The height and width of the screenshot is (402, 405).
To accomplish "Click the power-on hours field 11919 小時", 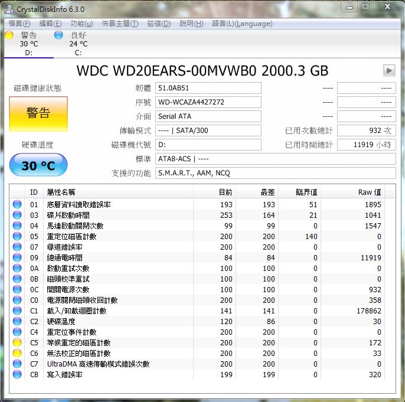I will pyautogui.click(x=366, y=145).
